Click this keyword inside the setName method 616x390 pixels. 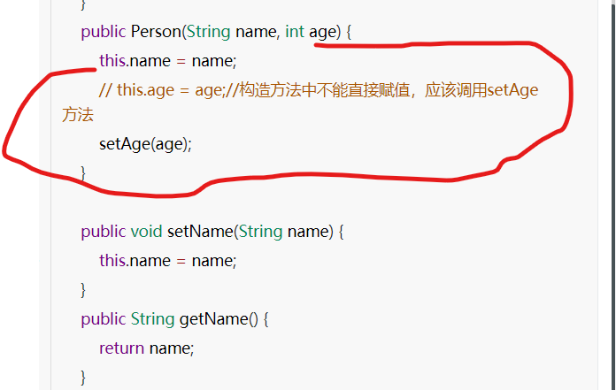(x=112, y=261)
